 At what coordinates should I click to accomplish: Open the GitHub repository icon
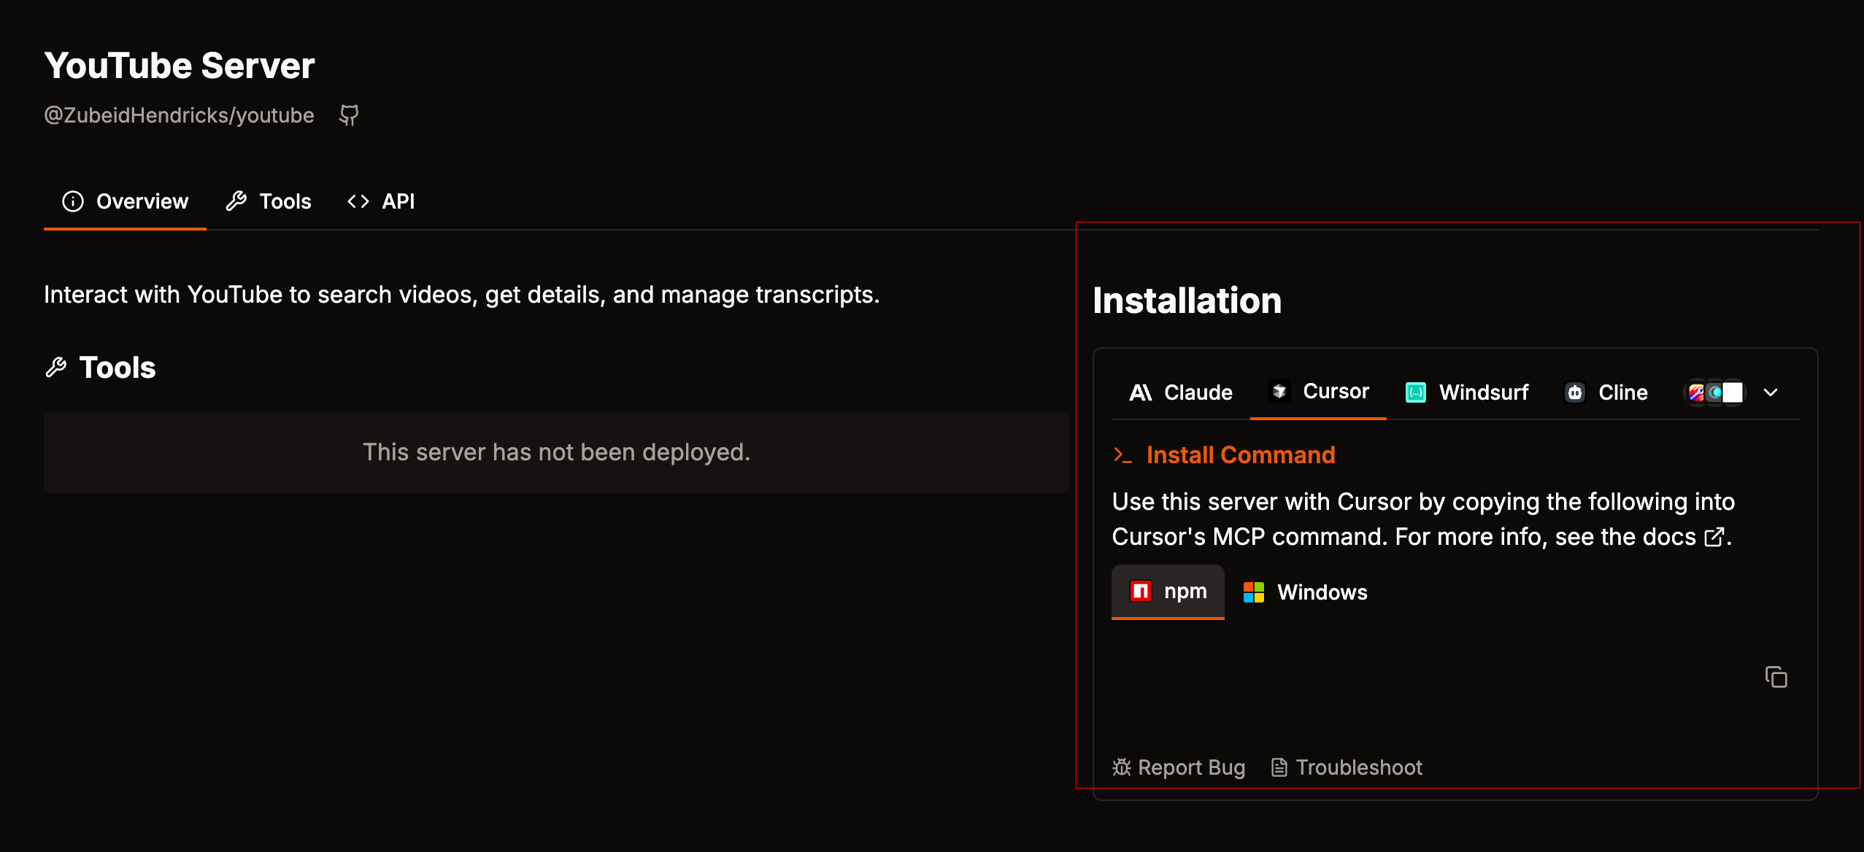(x=349, y=115)
